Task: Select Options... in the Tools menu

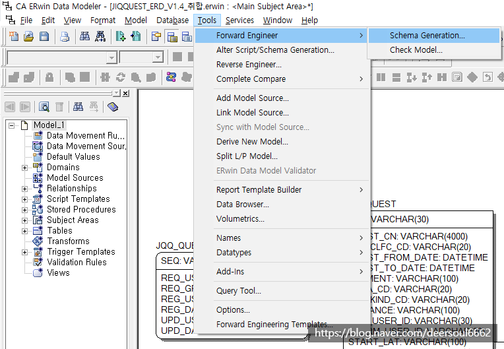Action: pos(282,310)
